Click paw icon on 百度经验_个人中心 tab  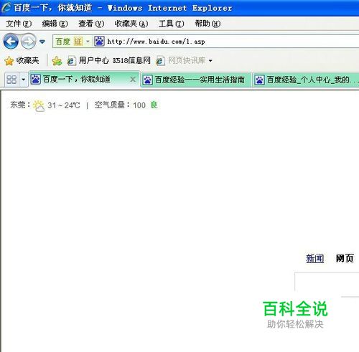[259, 80]
